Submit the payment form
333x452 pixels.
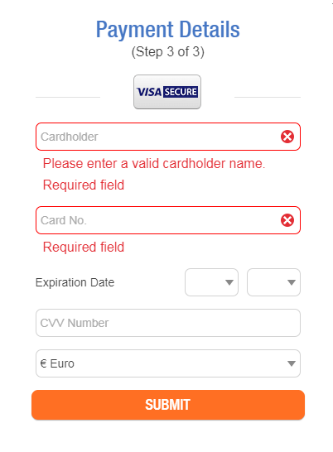(168, 405)
